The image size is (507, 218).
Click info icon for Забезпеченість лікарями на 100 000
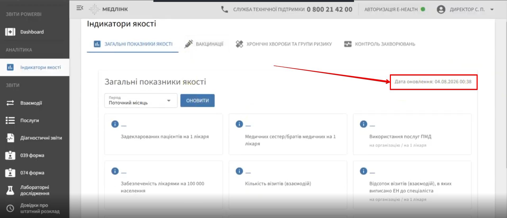(115, 171)
